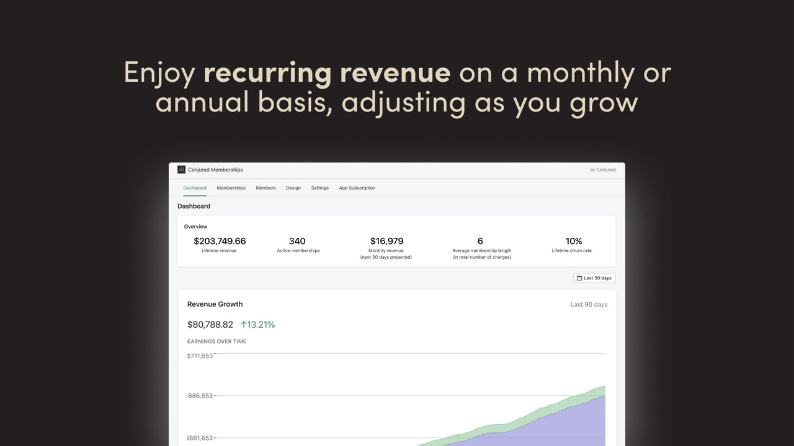Select the Active memberships count of 340
The image size is (794, 446).
tap(297, 242)
